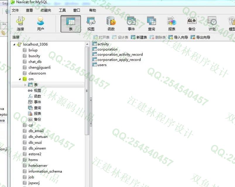The width and height of the screenshot is (235, 187).
Task: Open 报表 reports from toolbar
Action: click(x=172, y=24)
